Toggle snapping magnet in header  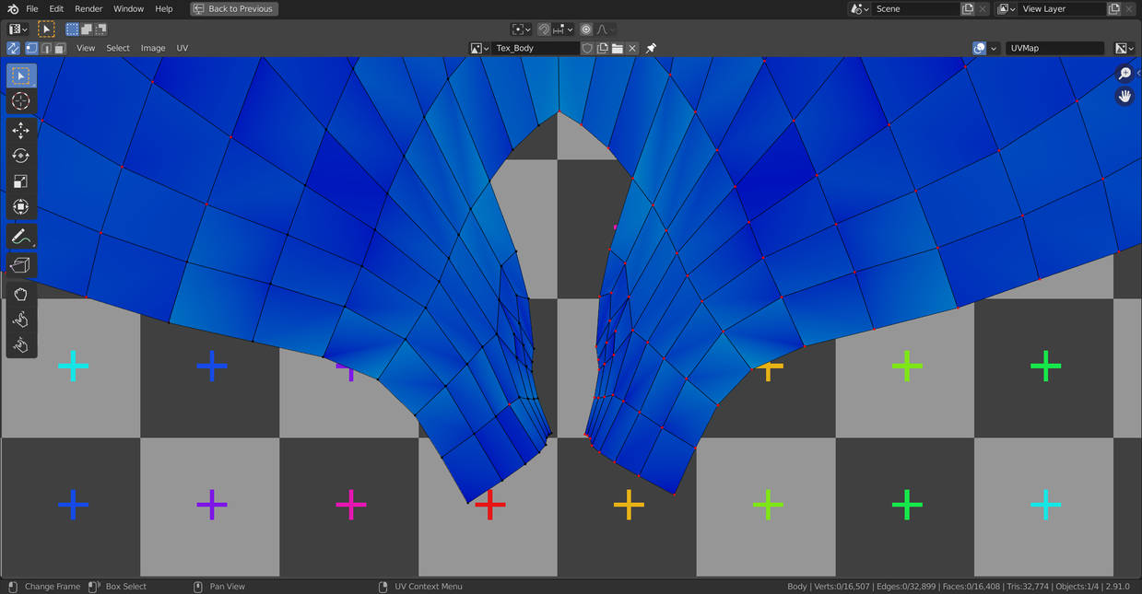544,29
